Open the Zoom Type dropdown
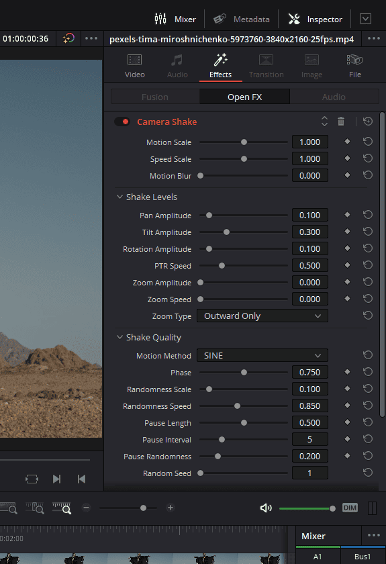Screen dimensions: 386x564 262,316
